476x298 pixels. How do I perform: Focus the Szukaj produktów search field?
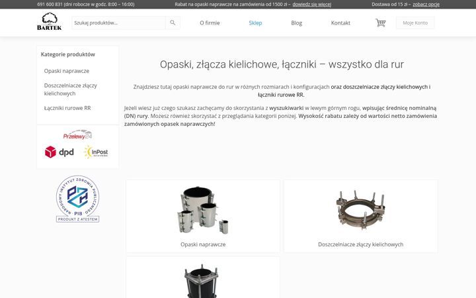[119, 23]
